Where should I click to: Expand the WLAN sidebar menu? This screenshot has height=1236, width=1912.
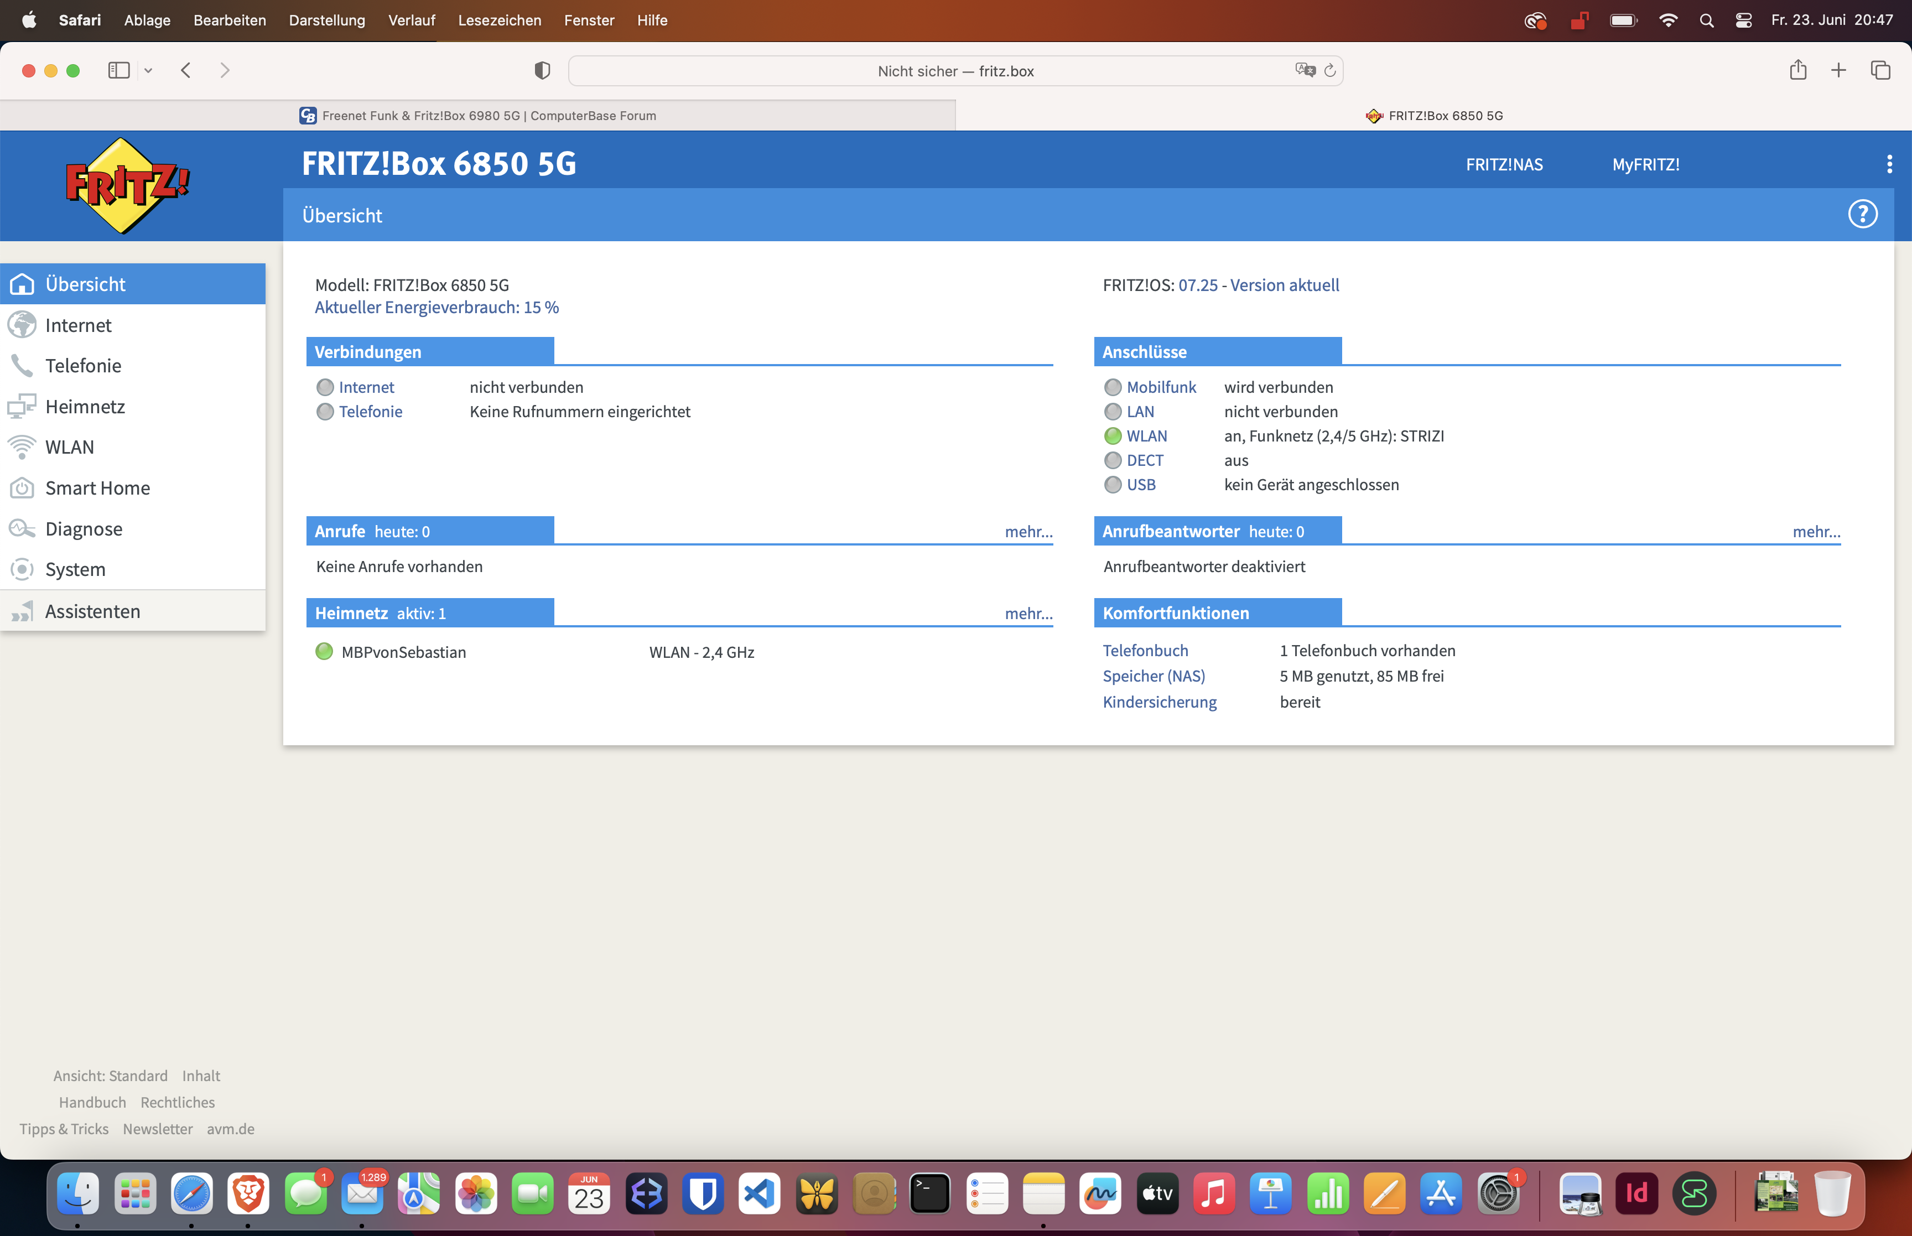click(x=69, y=447)
